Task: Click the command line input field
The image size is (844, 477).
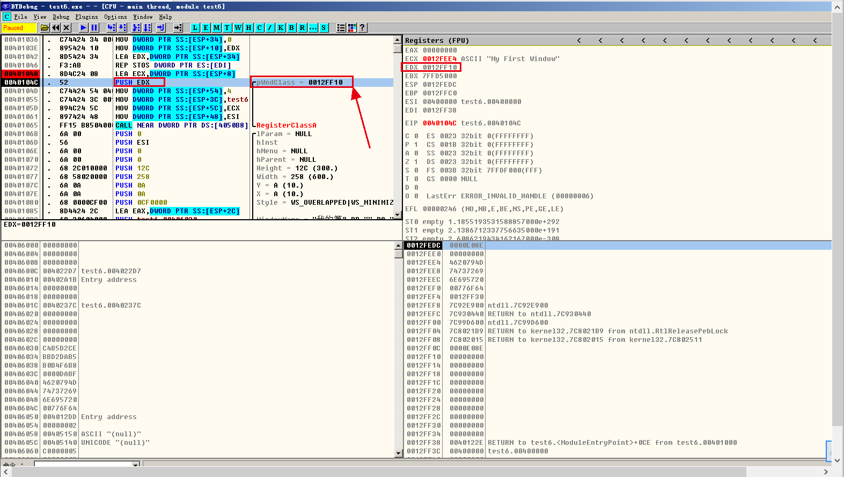Action: pyautogui.click(x=83, y=464)
